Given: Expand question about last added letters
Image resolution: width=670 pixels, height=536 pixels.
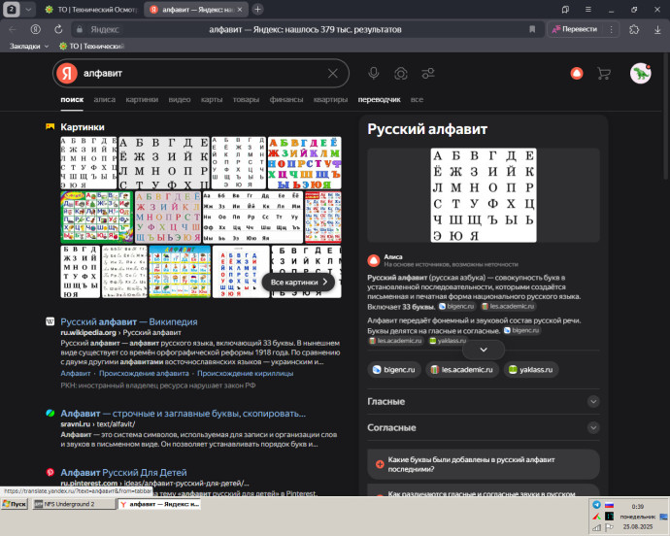Looking at the screenshot, I should pos(484,464).
